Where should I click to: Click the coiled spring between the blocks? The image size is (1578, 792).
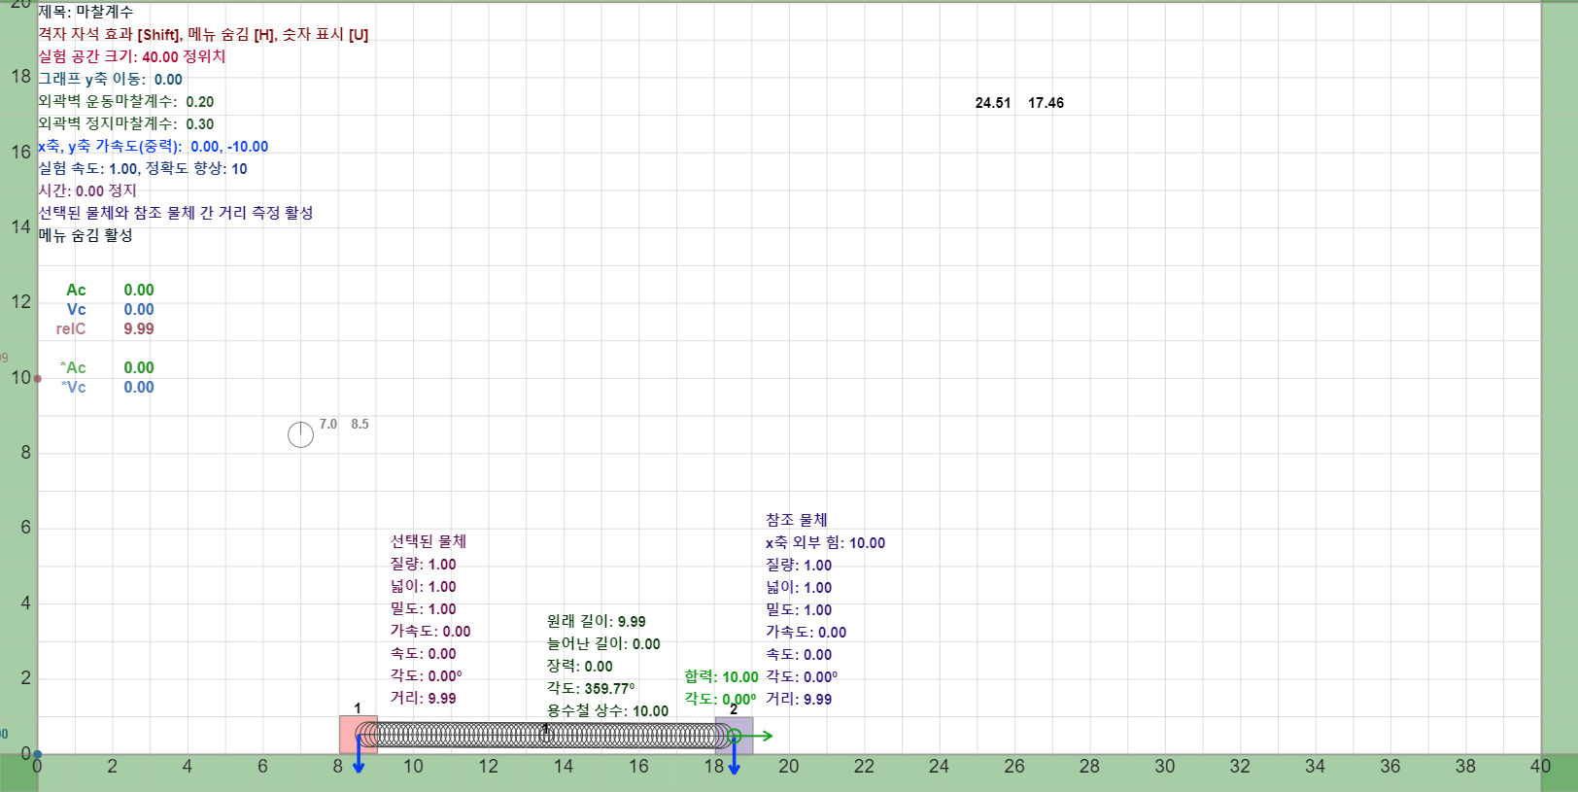coord(545,736)
